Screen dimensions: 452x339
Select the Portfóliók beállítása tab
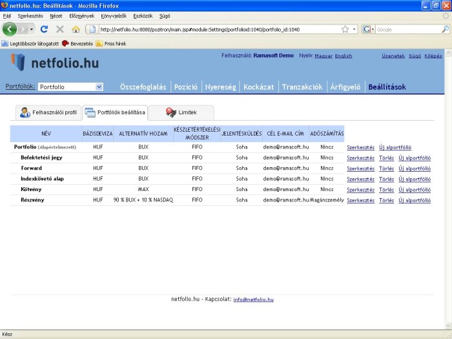tap(115, 112)
